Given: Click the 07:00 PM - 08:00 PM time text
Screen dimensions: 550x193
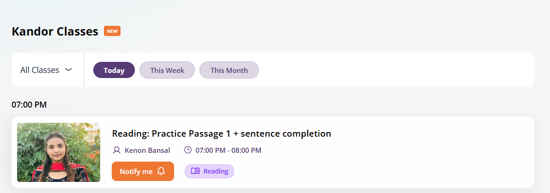Looking at the screenshot, I should [x=228, y=150].
